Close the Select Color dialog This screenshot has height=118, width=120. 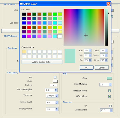(x=109, y=4)
